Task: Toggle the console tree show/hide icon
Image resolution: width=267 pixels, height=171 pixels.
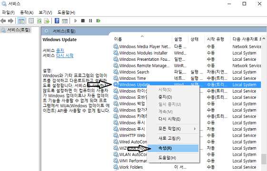Action: 21,21
